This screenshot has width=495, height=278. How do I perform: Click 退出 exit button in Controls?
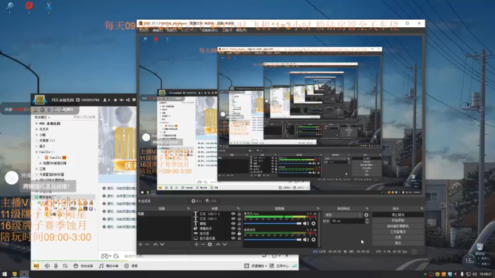pyautogui.click(x=398, y=243)
